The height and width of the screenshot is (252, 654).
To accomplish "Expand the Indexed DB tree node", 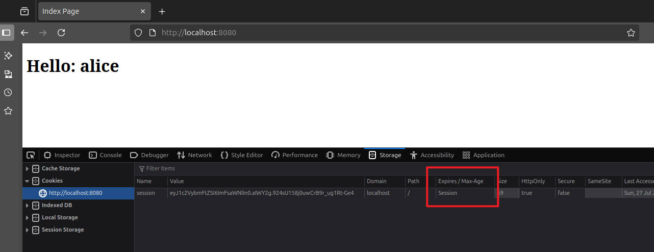I will (x=27, y=206).
